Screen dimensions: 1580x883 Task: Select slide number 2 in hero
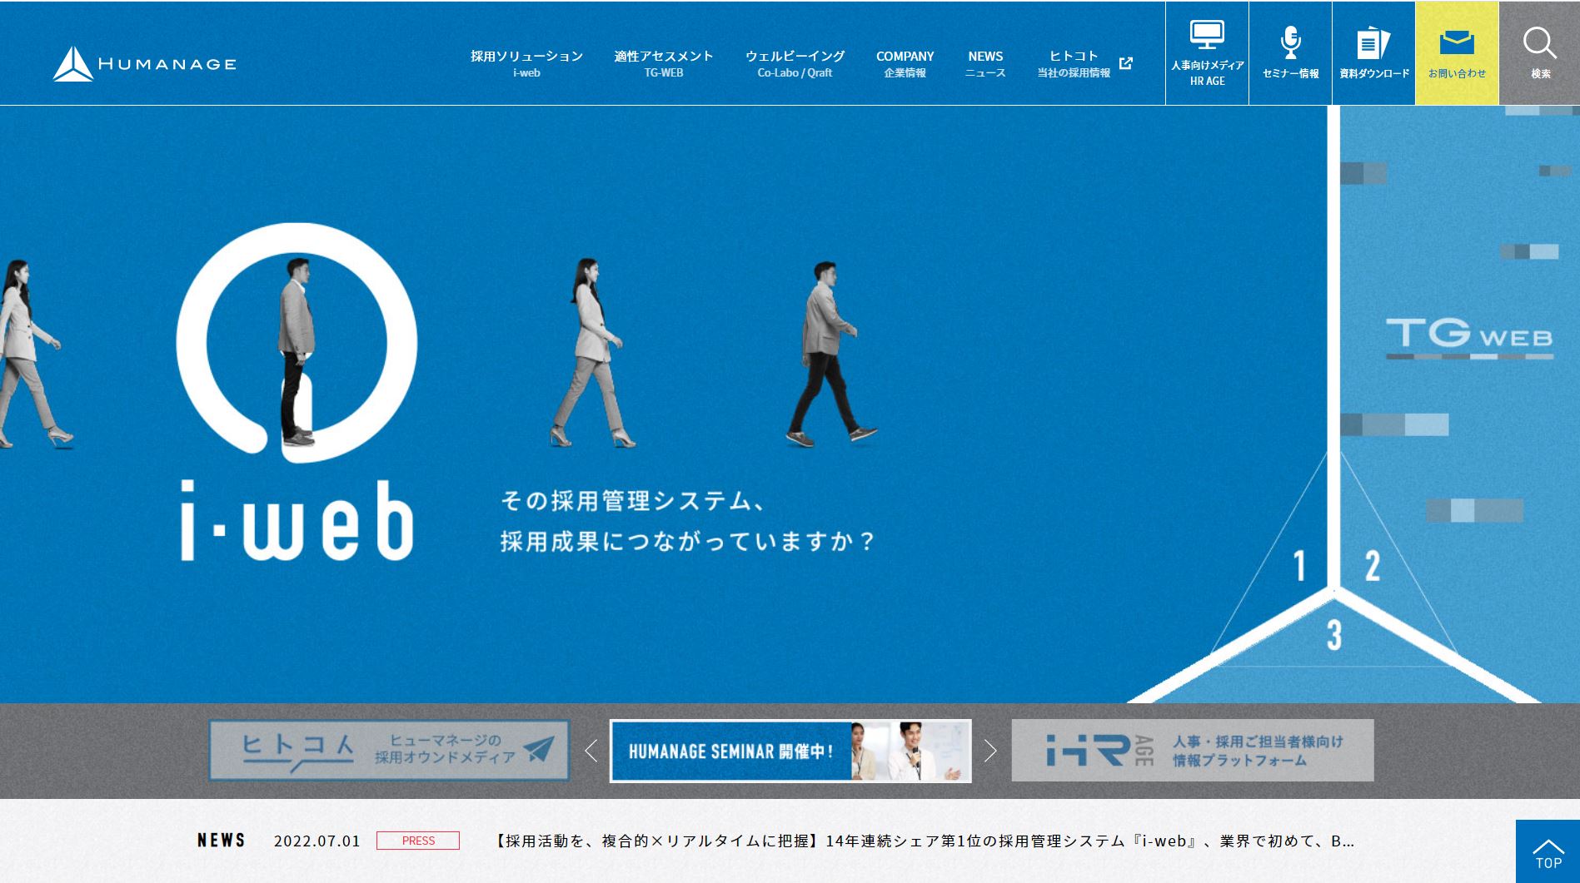[1372, 566]
